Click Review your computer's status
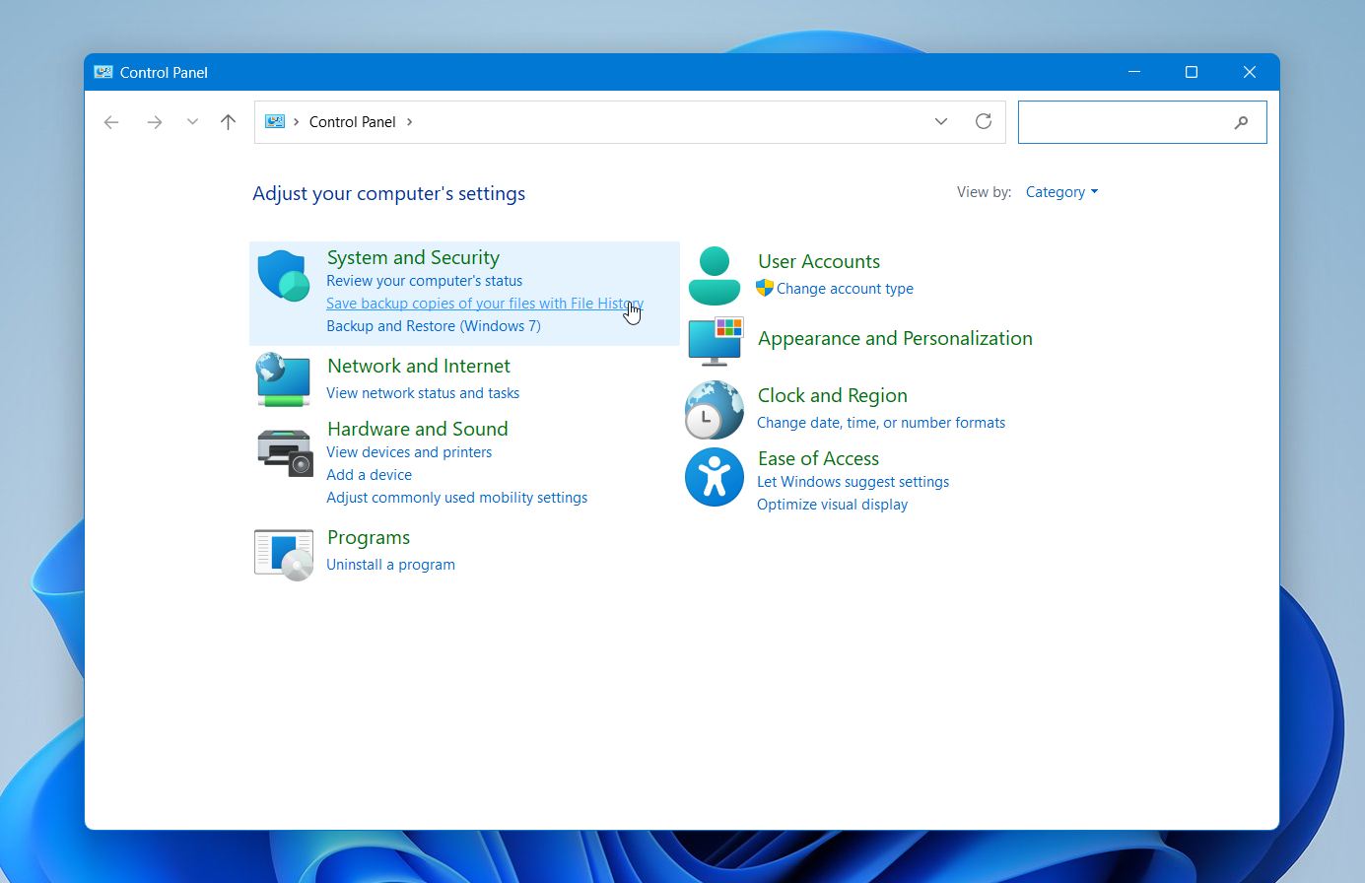 [425, 281]
